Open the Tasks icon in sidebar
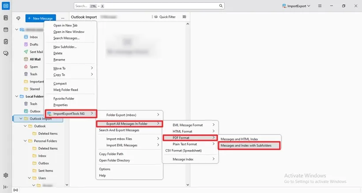Image resolution: width=362 pixels, height=193 pixels. [x=6, y=42]
